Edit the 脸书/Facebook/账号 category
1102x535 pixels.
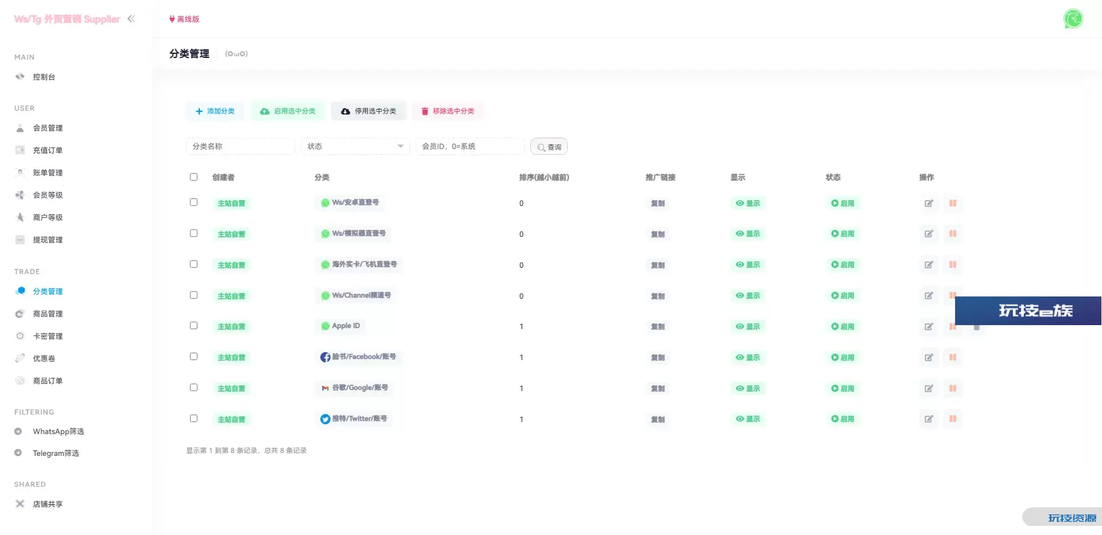(929, 358)
